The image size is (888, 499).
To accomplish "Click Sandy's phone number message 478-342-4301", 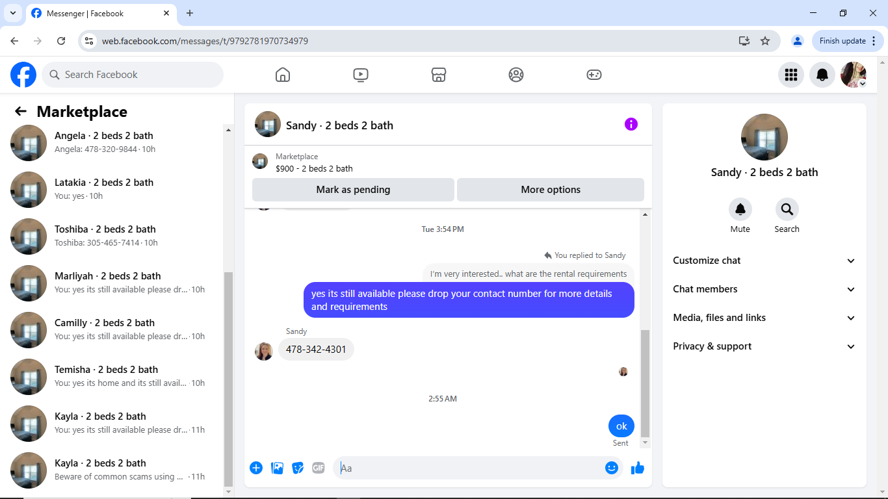I will 316,349.
